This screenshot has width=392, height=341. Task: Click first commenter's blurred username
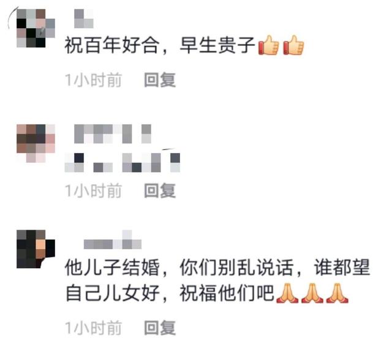pos(84,18)
